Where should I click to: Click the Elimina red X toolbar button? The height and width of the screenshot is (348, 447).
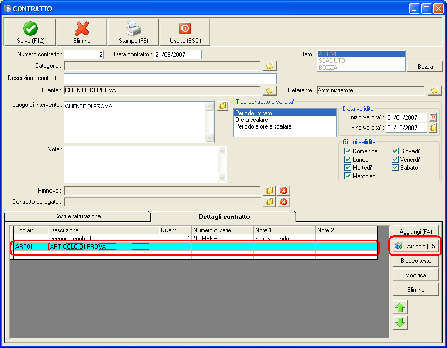[x=82, y=32]
